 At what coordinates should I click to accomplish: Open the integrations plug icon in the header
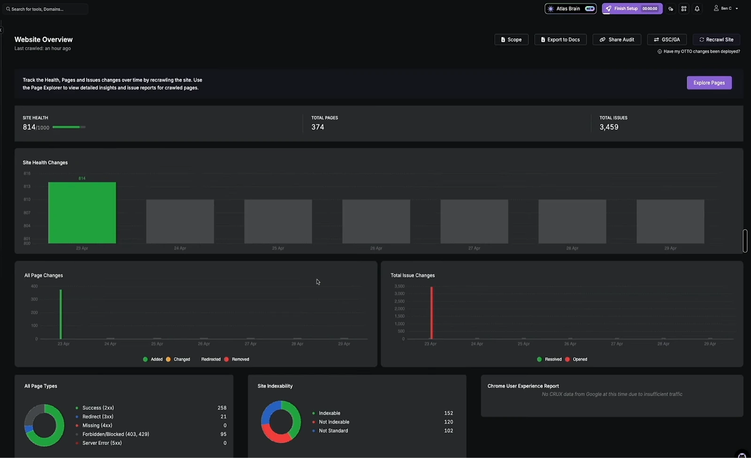(x=671, y=9)
